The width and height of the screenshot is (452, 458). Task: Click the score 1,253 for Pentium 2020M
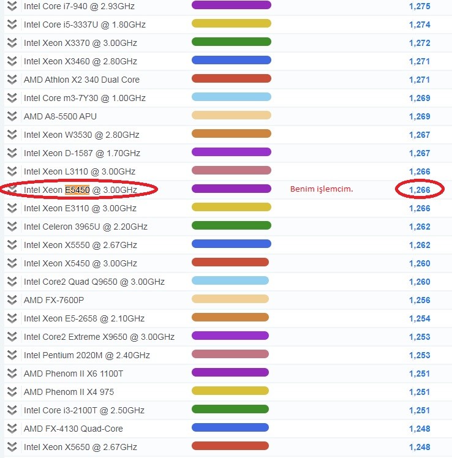(420, 356)
